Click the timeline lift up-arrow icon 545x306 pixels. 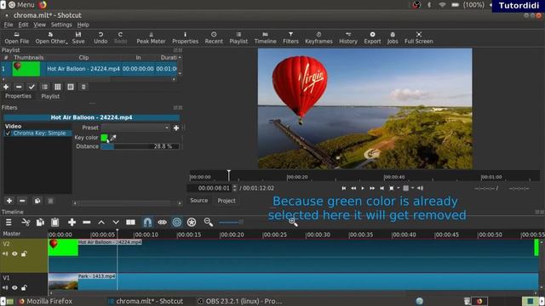point(101,223)
